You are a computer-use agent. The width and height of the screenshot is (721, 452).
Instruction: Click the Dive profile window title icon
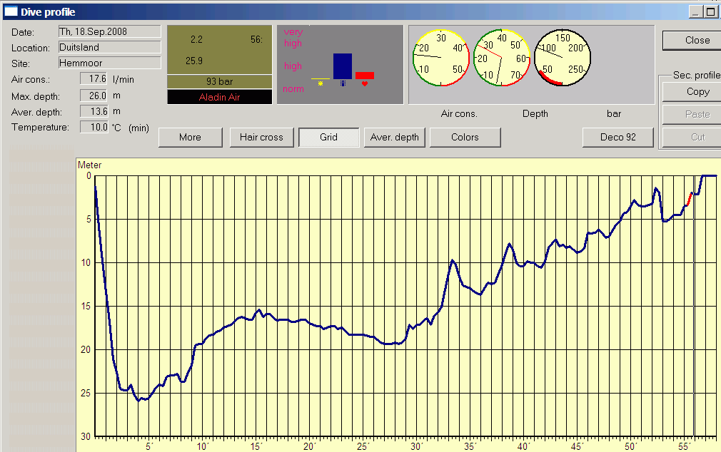(11, 12)
